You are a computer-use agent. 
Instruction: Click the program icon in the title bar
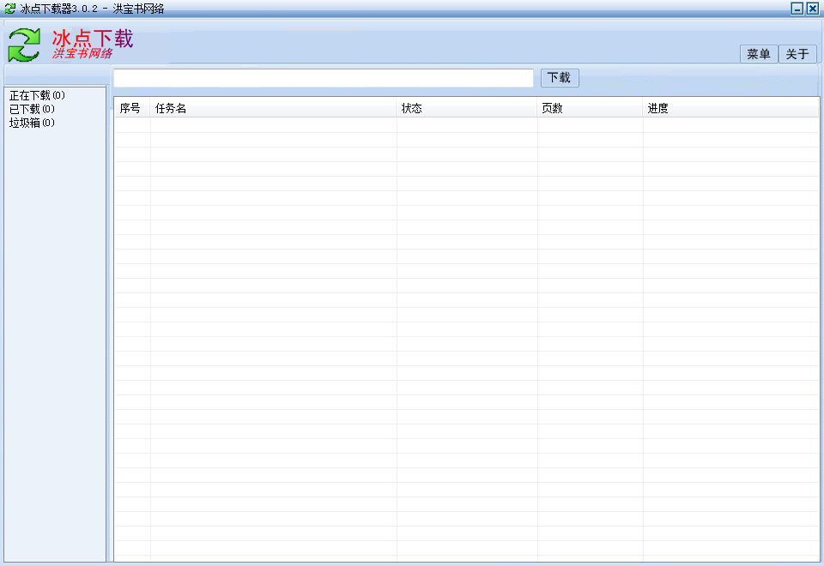pos(9,8)
